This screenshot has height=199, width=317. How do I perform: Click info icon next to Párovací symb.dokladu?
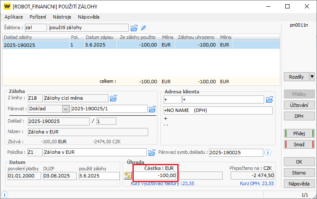[x=267, y=152]
